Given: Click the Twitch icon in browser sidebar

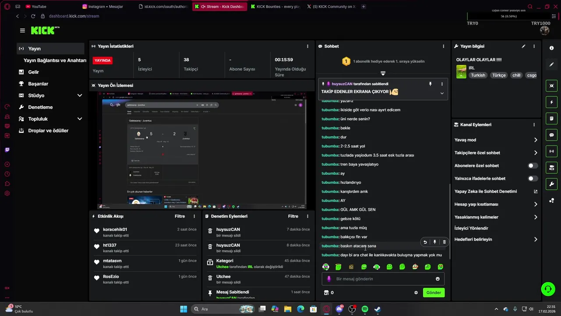Looking at the screenshot, I should click(x=7, y=150).
